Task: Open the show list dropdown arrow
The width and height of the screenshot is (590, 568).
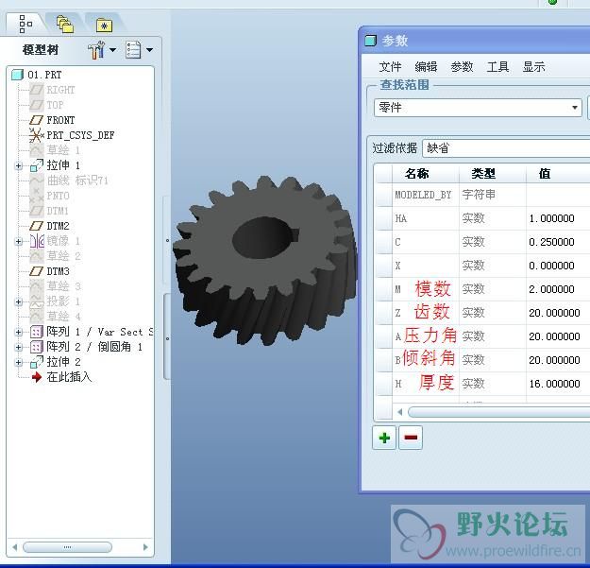Action: [149, 50]
